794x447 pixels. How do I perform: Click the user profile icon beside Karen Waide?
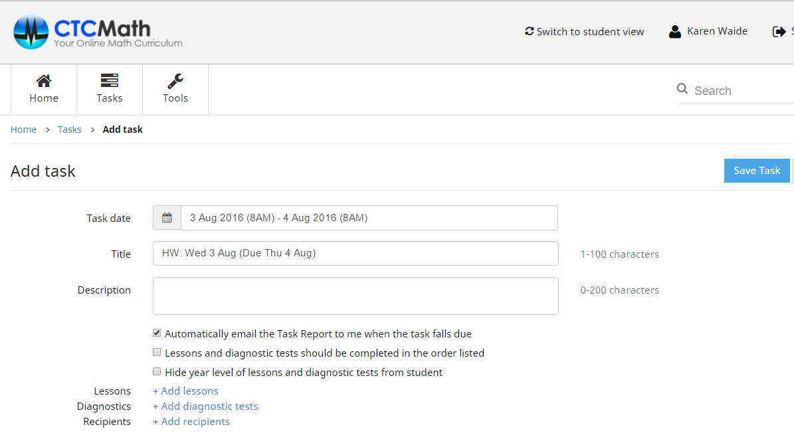675,32
